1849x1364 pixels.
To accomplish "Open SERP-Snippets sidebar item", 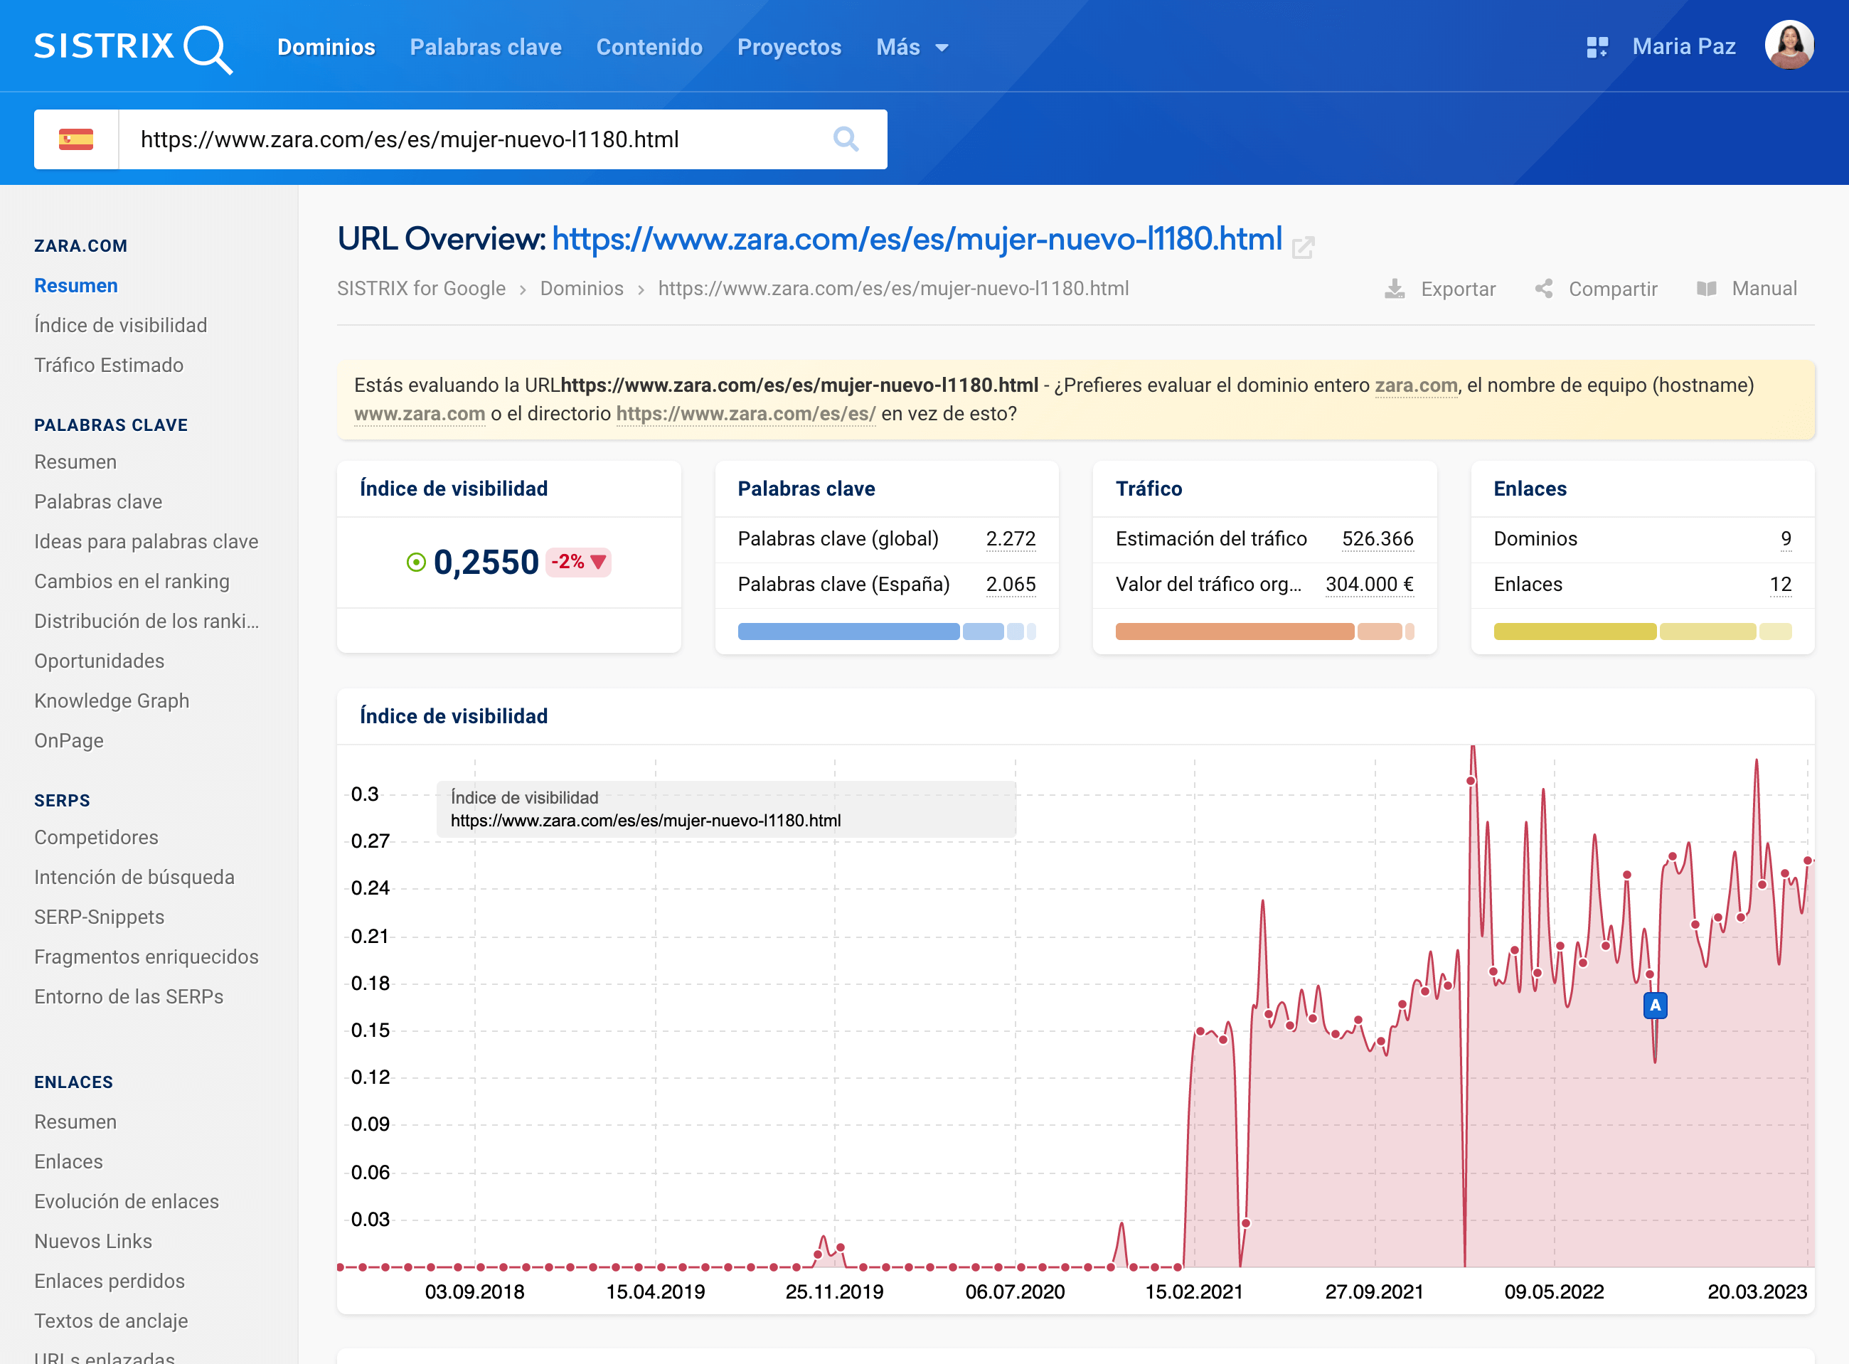I will pyautogui.click(x=99, y=917).
